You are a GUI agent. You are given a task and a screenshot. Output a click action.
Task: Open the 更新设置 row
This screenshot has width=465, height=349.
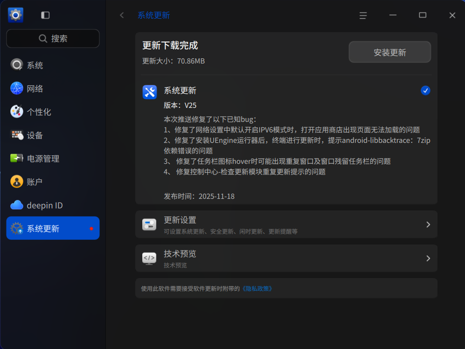286,224
